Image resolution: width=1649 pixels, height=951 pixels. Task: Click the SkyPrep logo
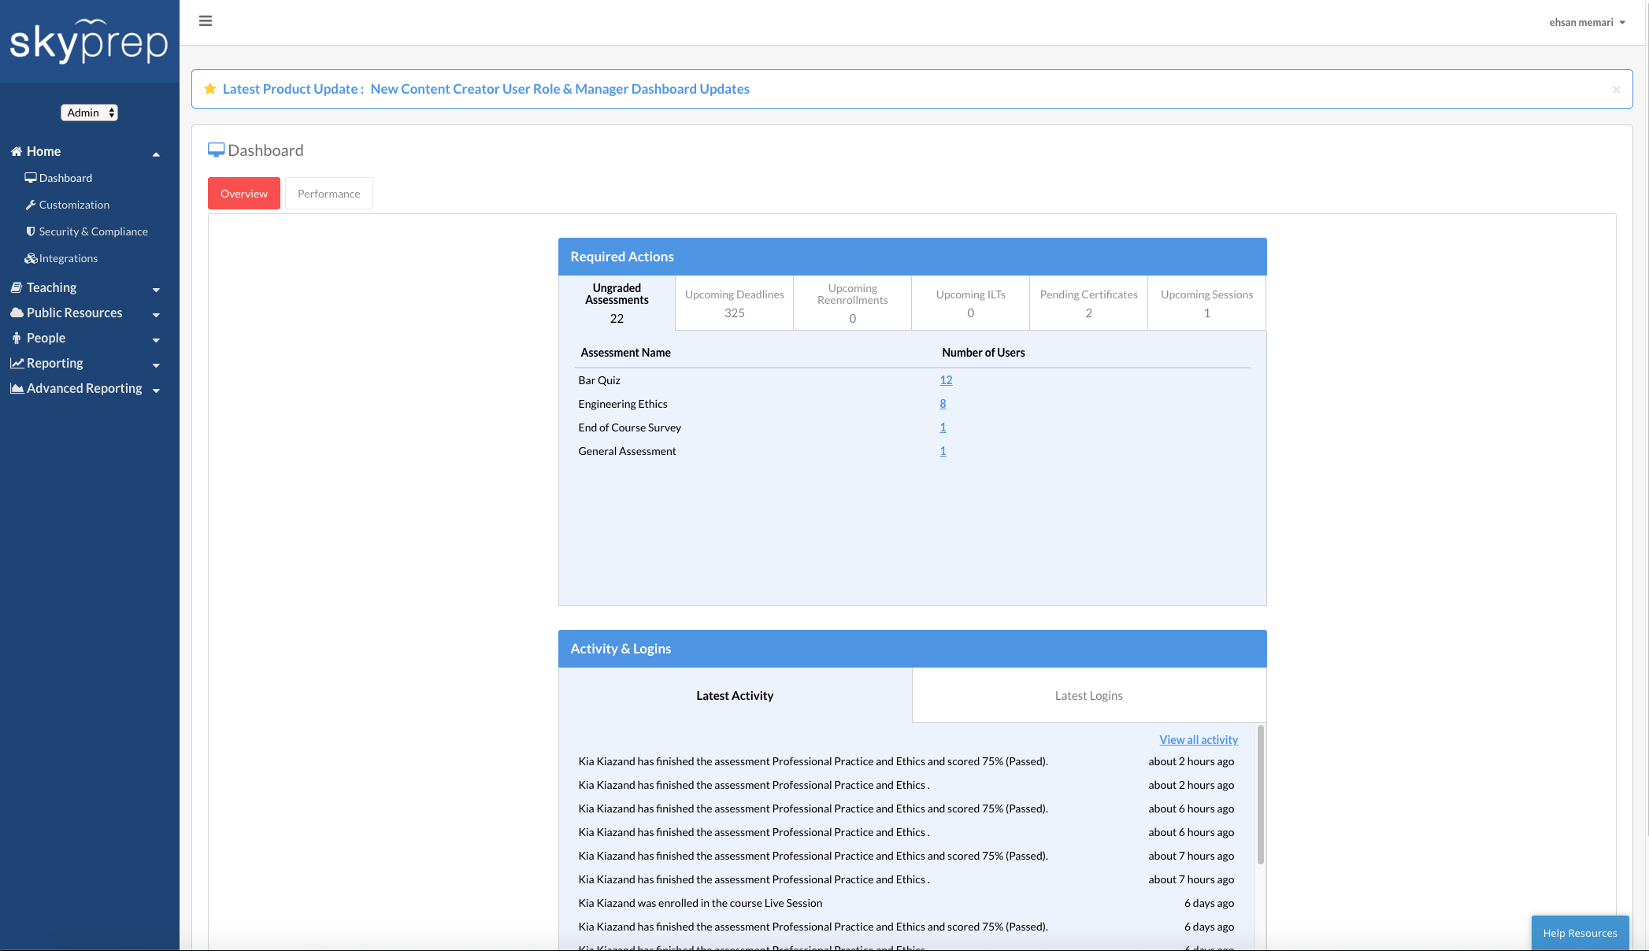[89, 42]
